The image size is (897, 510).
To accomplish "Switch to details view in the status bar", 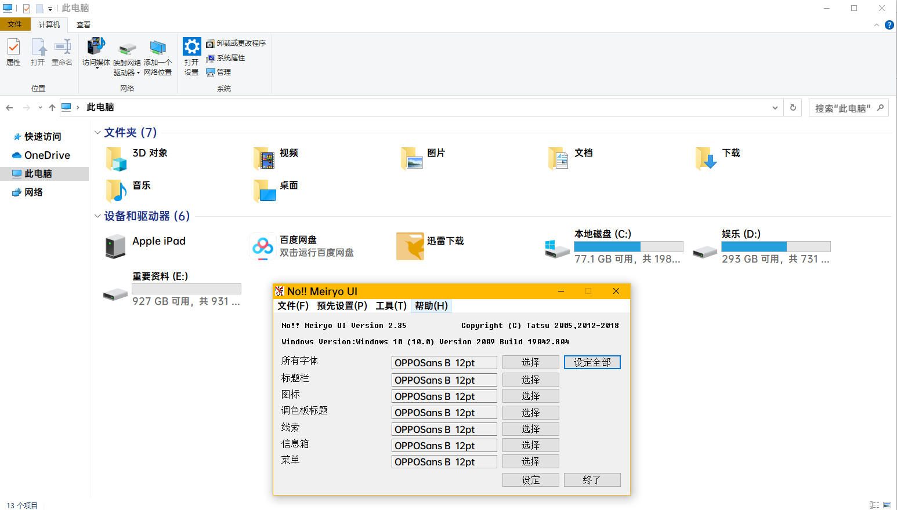I will pyautogui.click(x=876, y=504).
